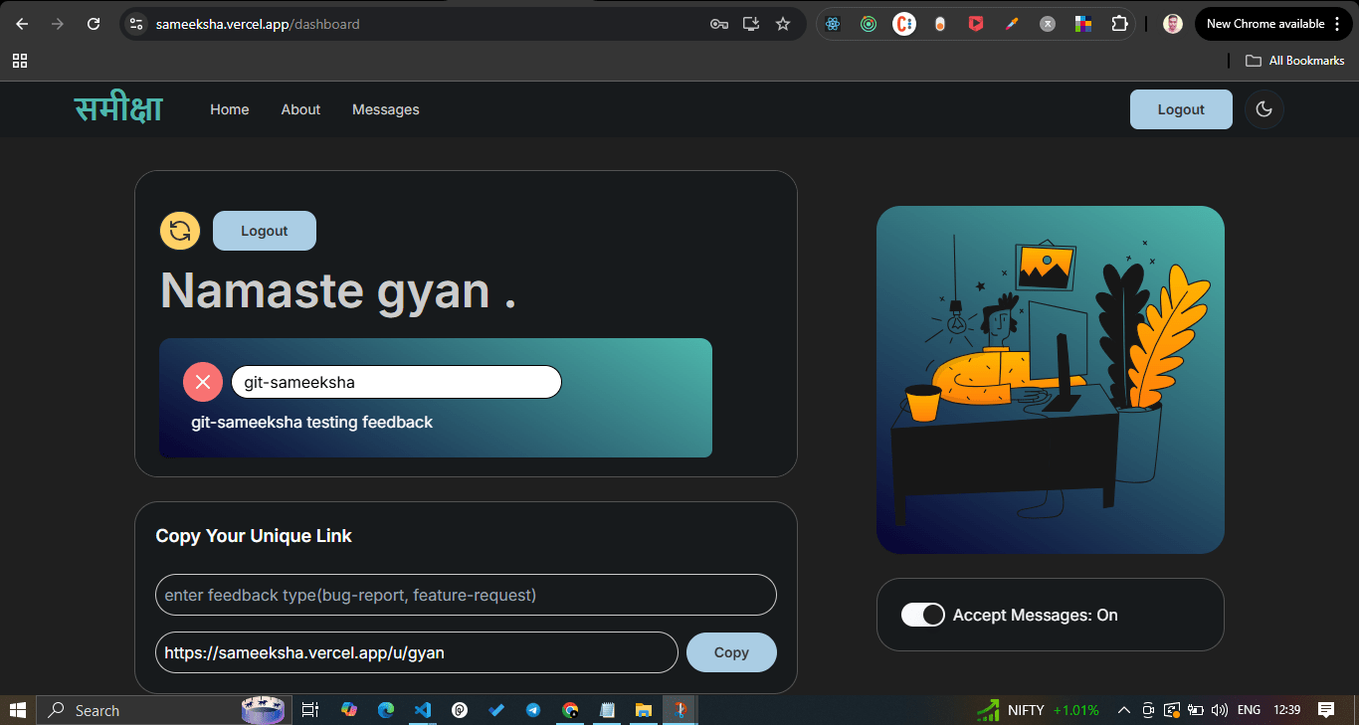This screenshot has height=725, width=1359.
Task: Open the saved passwords key icon
Action: 719,24
